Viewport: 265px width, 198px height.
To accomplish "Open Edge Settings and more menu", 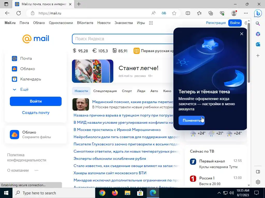I will 246,13.
